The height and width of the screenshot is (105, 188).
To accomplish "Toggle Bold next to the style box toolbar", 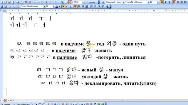I will point(162,2).
